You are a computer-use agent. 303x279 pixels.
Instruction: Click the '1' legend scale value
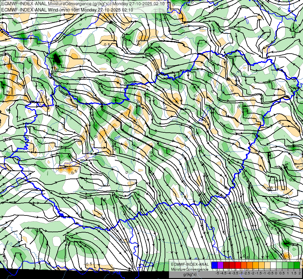click(288, 273)
